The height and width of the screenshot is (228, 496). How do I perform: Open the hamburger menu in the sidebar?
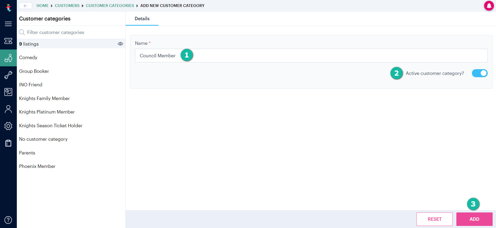pyautogui.click(x=8, y=24)
